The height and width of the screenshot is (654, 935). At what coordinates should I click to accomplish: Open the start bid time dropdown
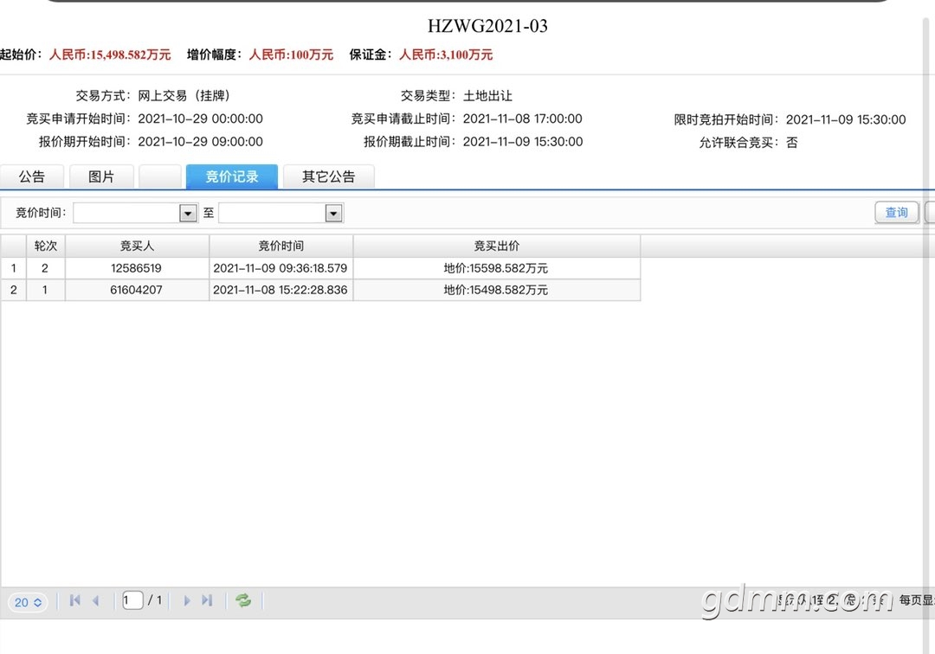pos(188,213)
